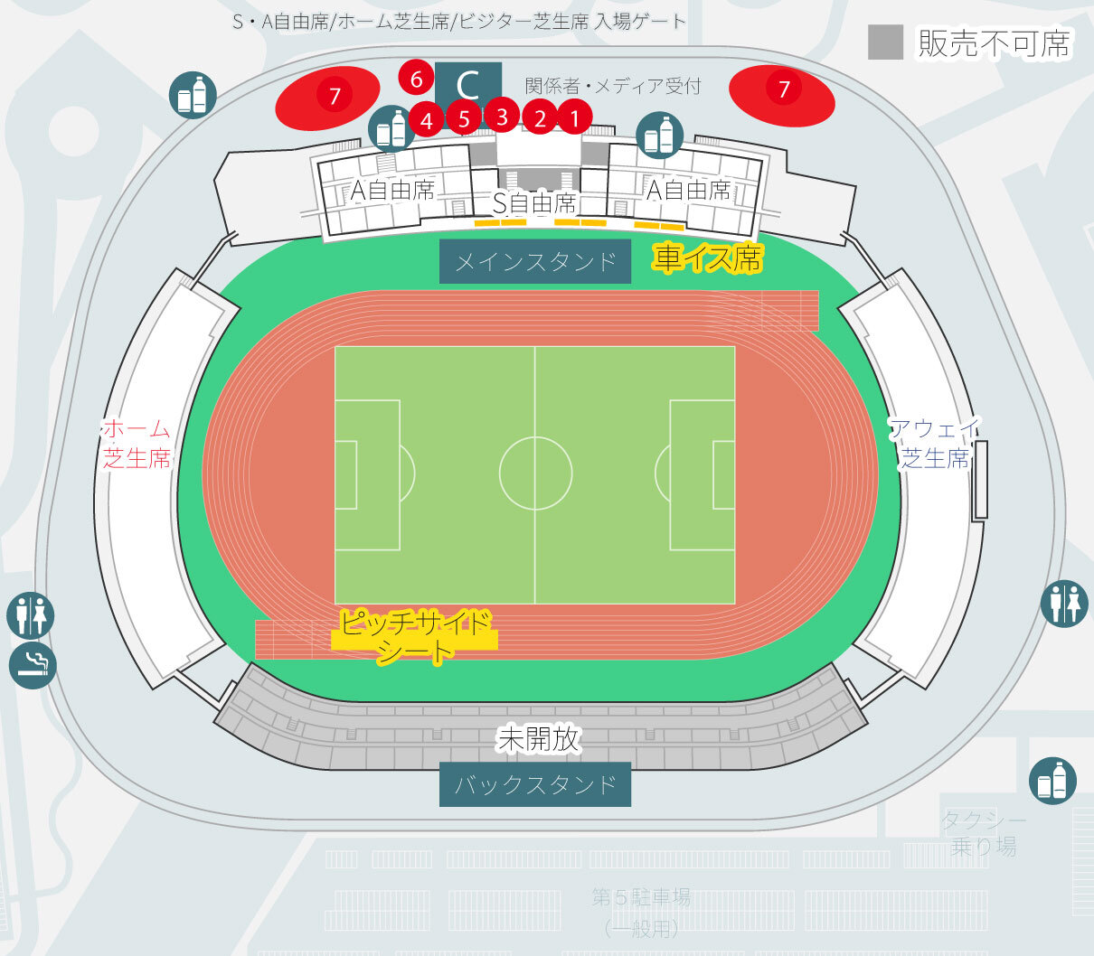Click the アウェイ芝生席 away lawn area
1094x956 pixels.
[935, 443]
